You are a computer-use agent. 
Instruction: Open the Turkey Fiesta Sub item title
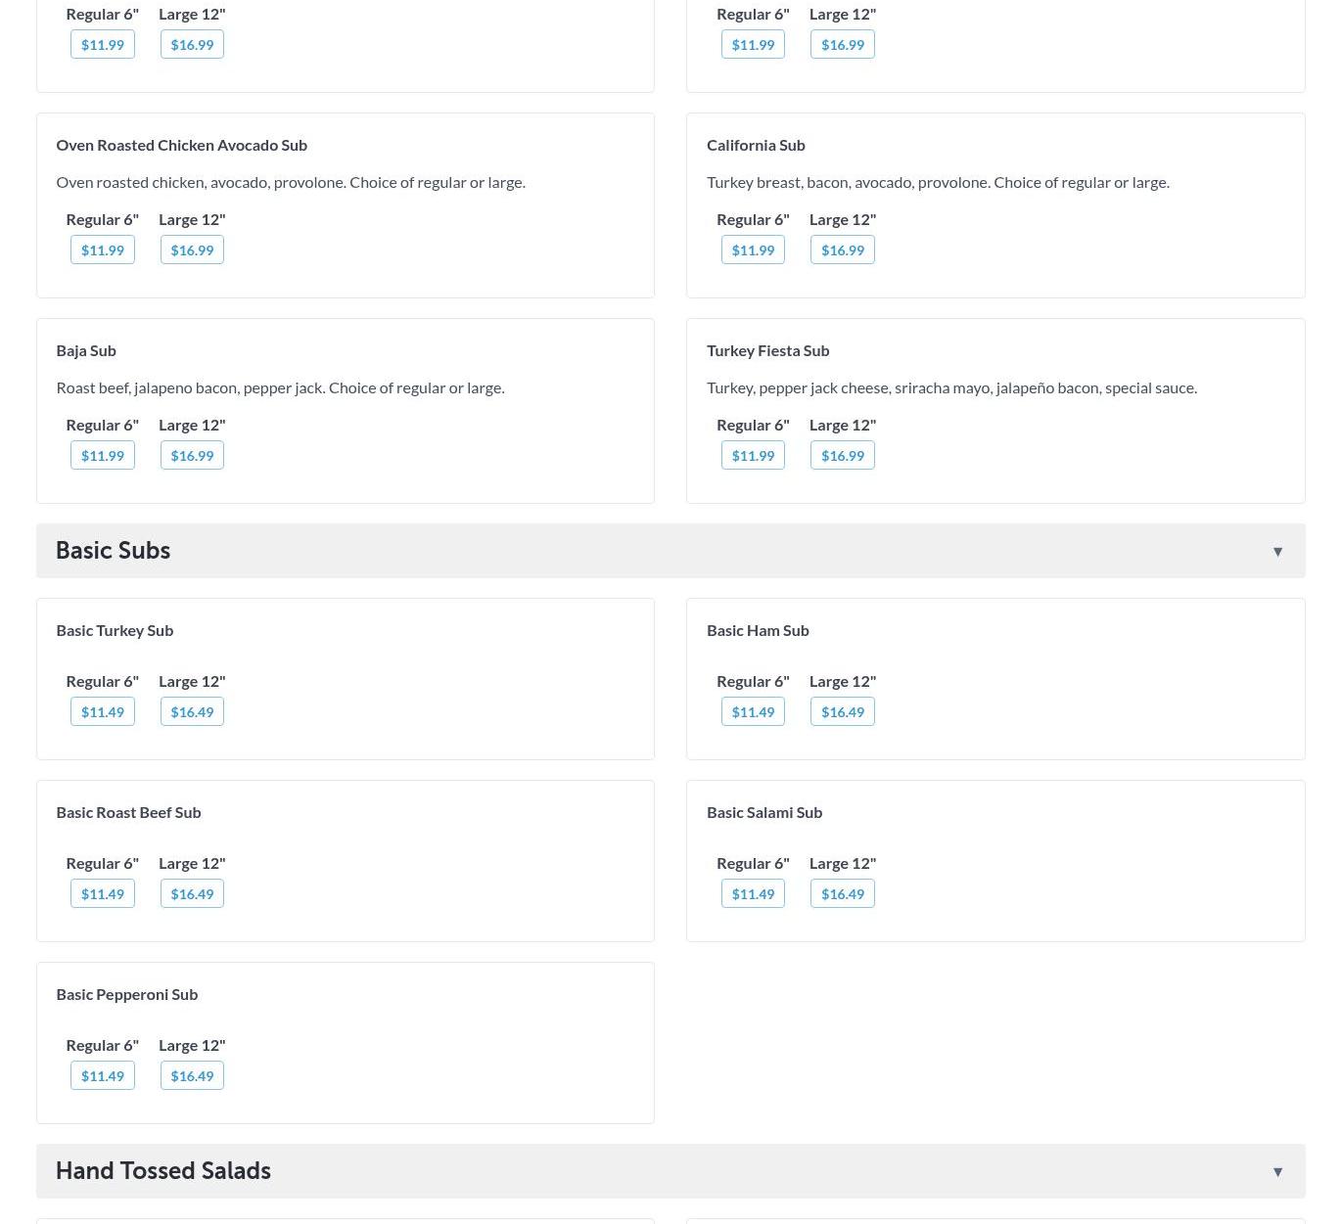pos(767,350)
